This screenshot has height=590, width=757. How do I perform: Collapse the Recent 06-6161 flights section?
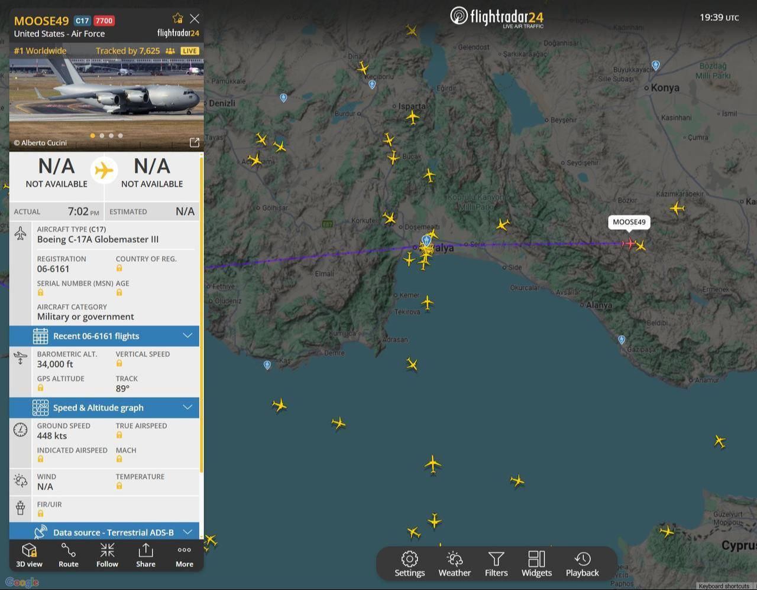tap(187, 335)
